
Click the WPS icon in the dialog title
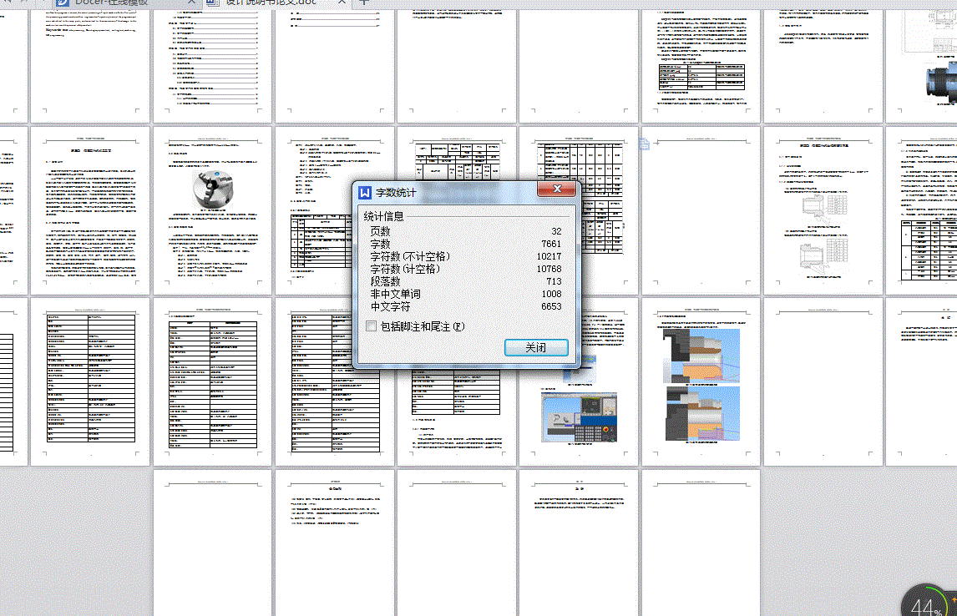(x=364, y=193)
